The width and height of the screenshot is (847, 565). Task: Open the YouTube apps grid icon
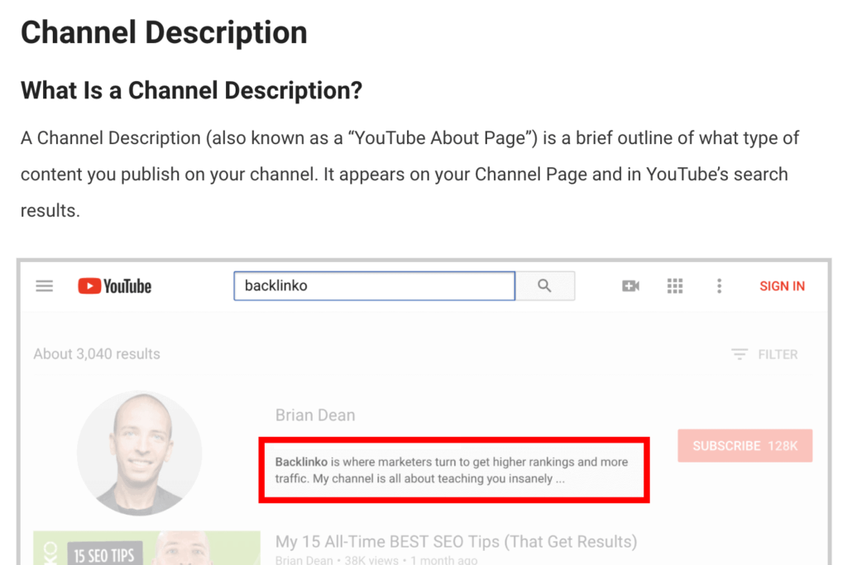(675, 285)
